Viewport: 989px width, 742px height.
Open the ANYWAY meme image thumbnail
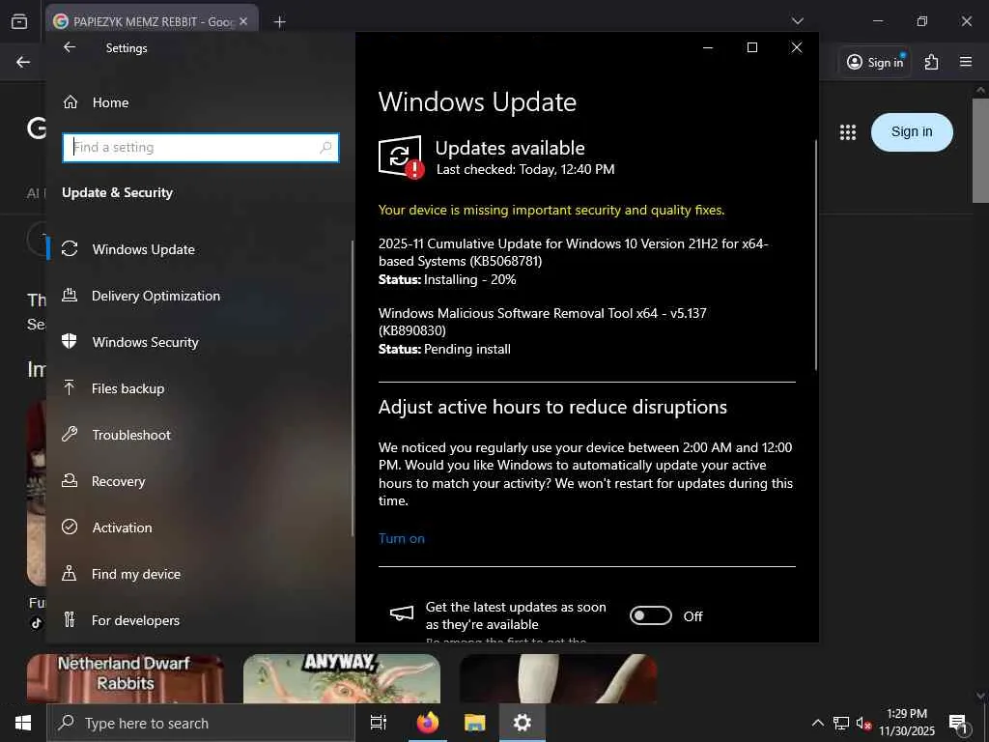click(341, 678)
